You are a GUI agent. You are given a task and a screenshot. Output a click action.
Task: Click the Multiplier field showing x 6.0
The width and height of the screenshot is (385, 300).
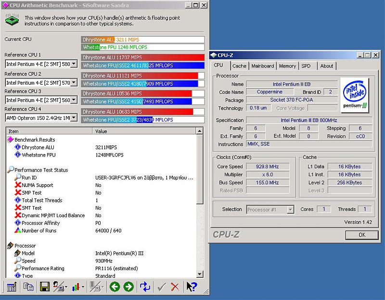click(268, 174)
